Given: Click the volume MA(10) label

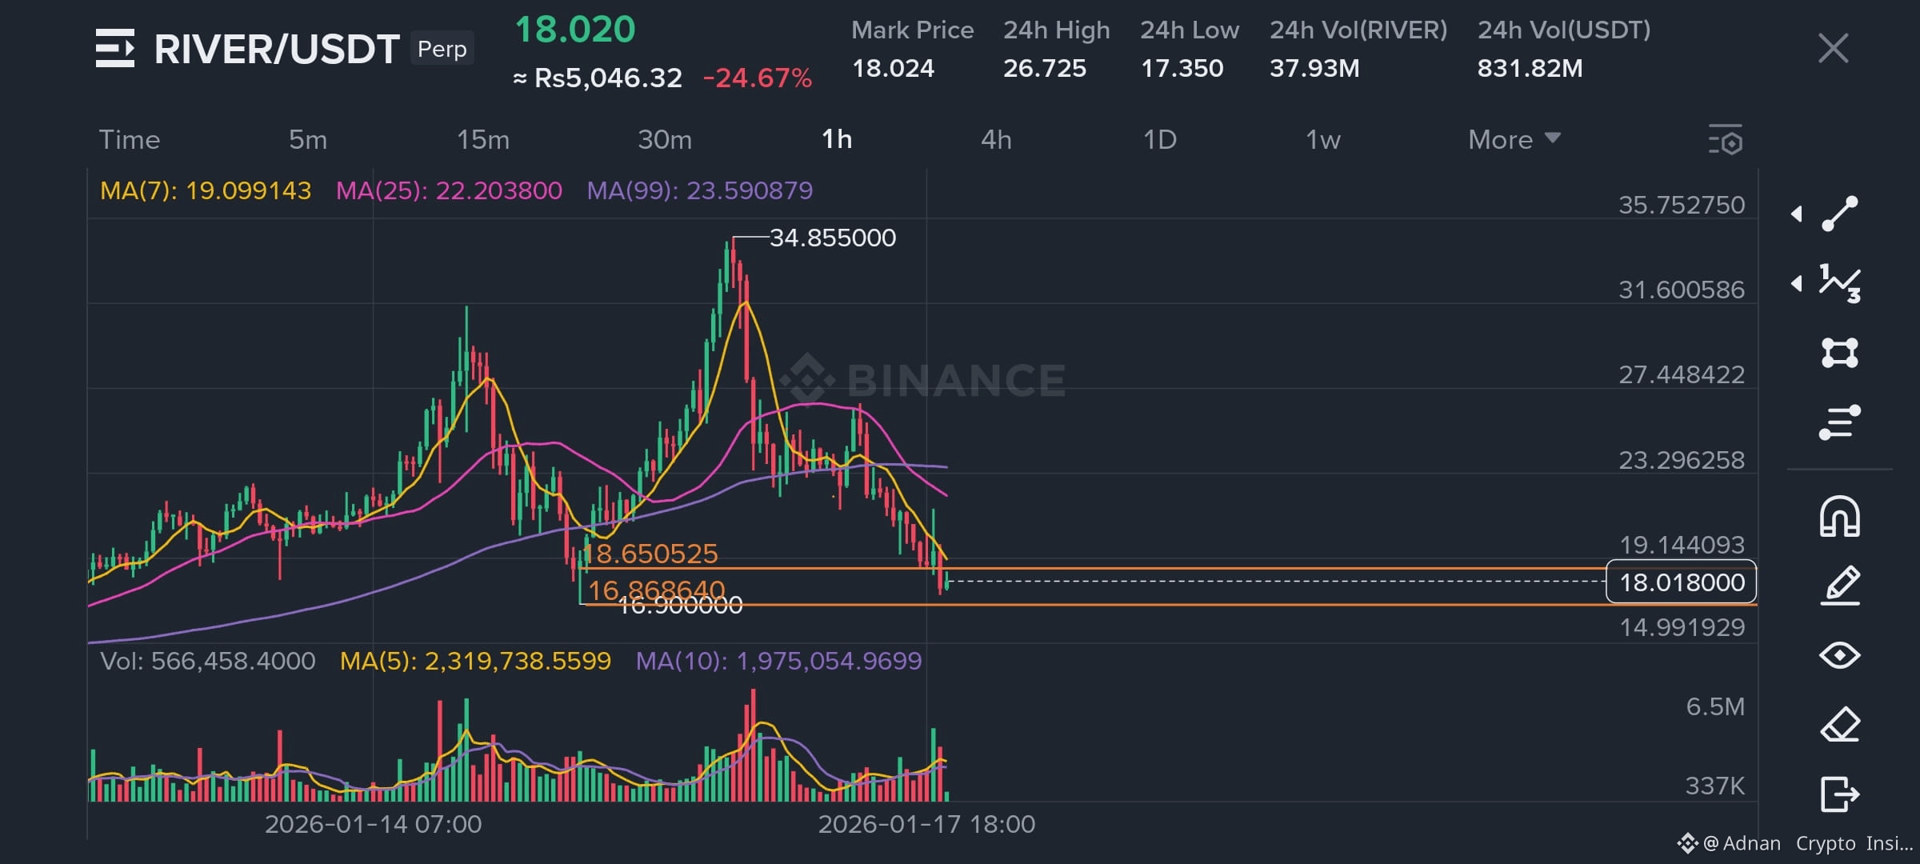Looking at the screenshot, I should click(778, 661).
